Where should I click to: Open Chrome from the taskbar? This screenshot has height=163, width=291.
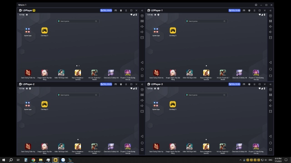pyautogui.click(x=33, y=160)
